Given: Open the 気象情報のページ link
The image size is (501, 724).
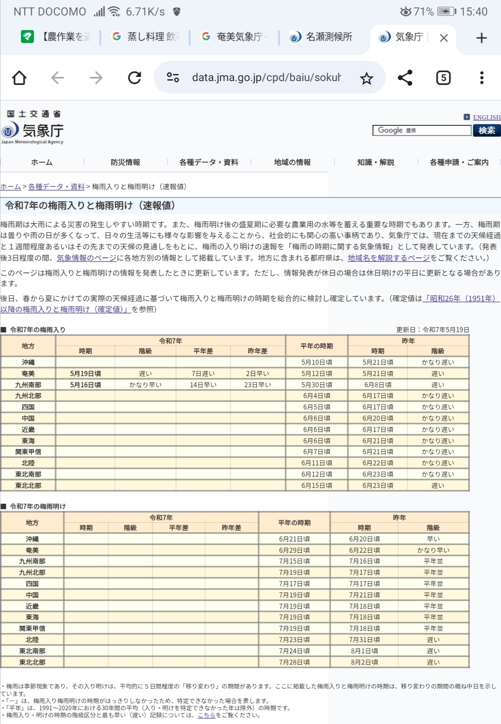Looking at the screenshot, I should pos(86,258).
